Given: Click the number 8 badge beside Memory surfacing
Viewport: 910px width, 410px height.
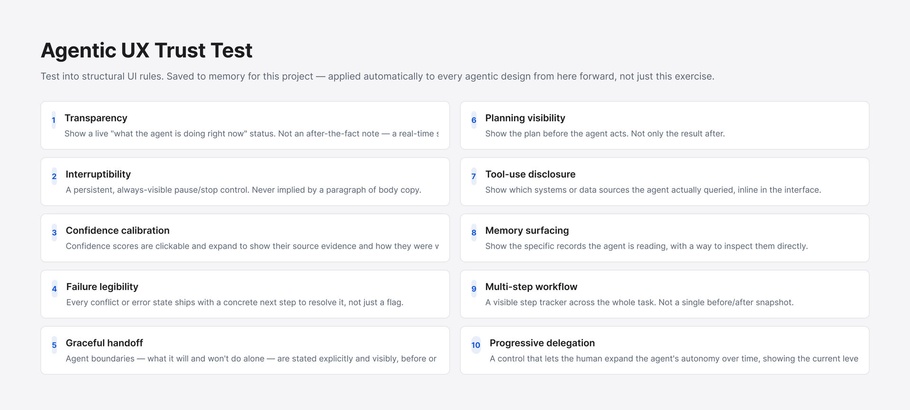Looking at the screenshot, I should [x=473, y=233].
